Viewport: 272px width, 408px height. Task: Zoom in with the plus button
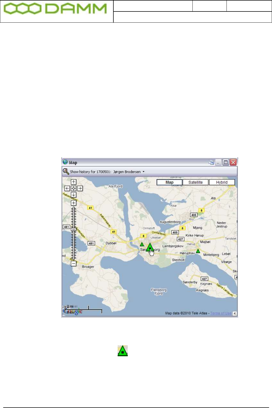(73, 203)
